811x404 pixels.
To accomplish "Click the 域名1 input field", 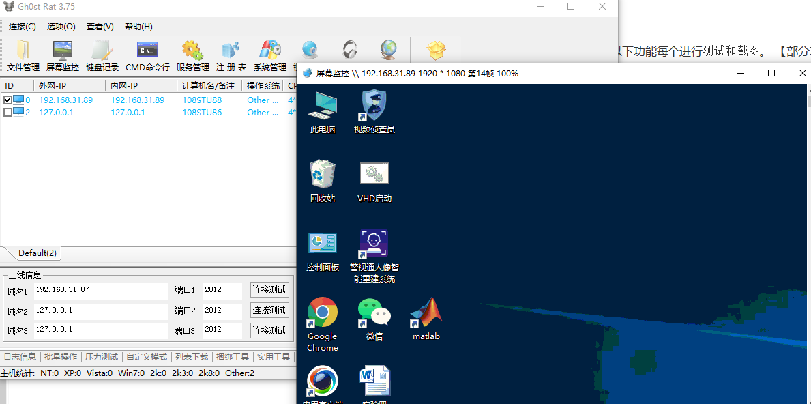I will tap(102, 291).
